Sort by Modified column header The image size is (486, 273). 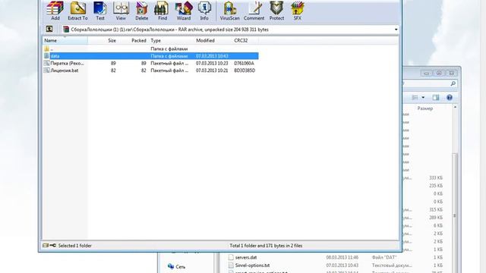pos(205,40)
